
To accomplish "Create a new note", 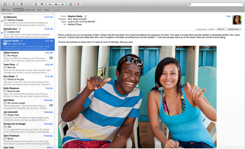I will [x=22, y=4].
